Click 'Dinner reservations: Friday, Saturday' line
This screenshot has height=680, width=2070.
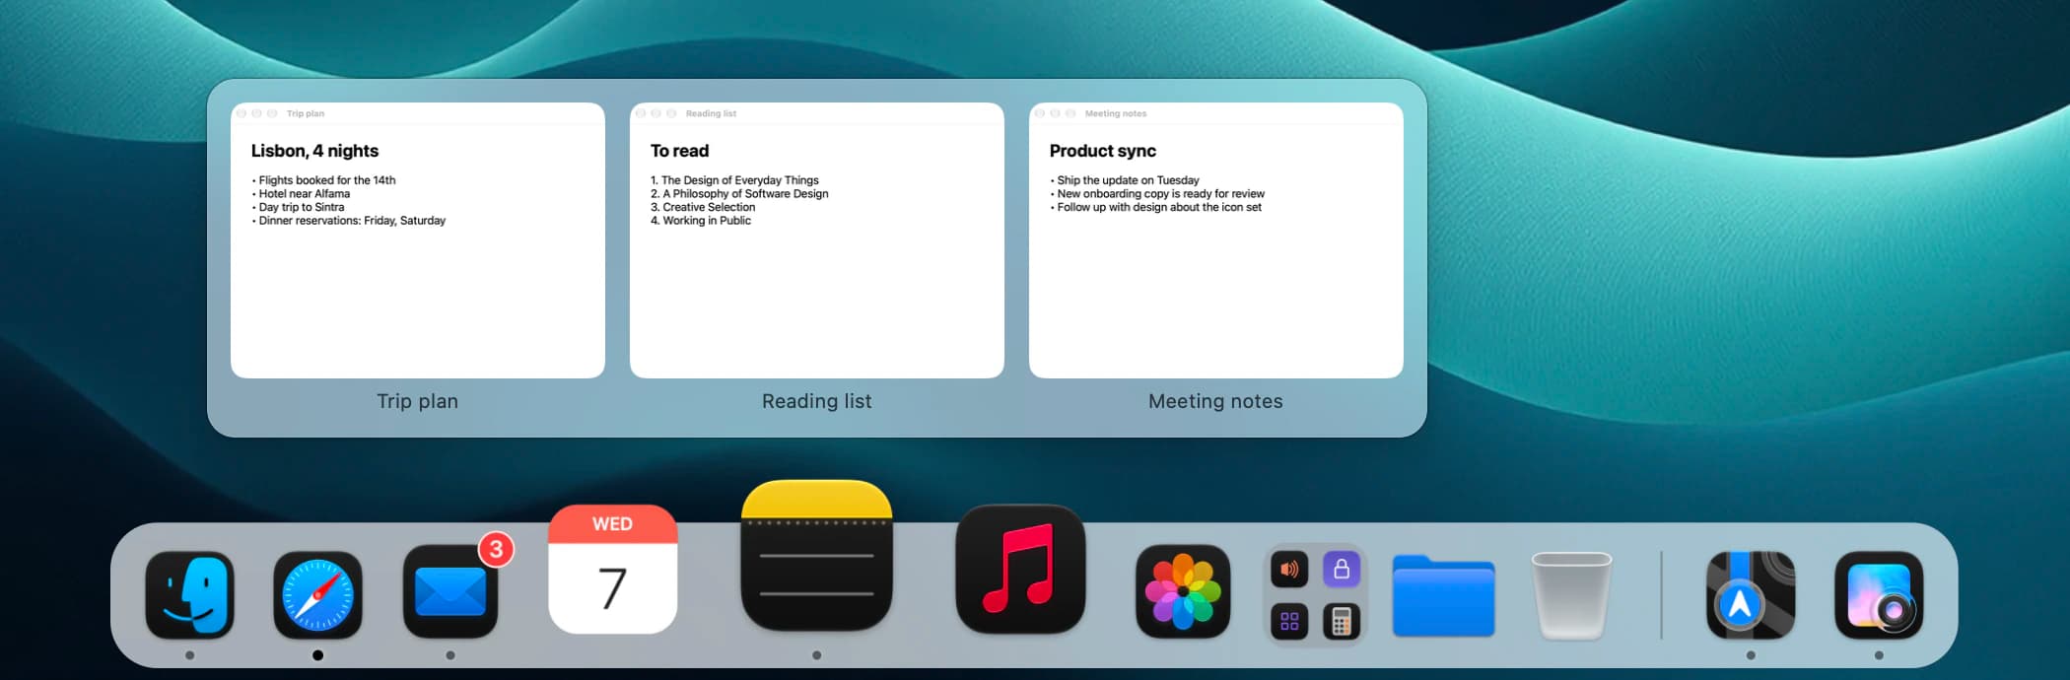click(x=349, y=221)
